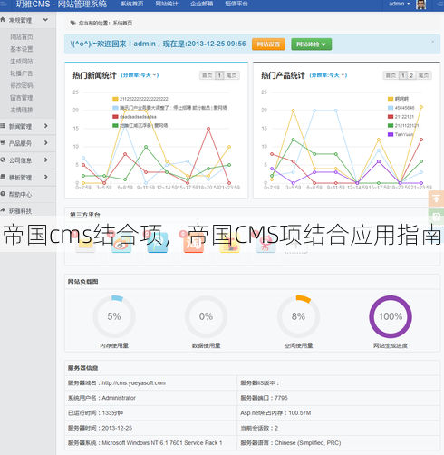
Task: Toggle the red 21122121 legend swatch
Action: click(x=391, y=117)
